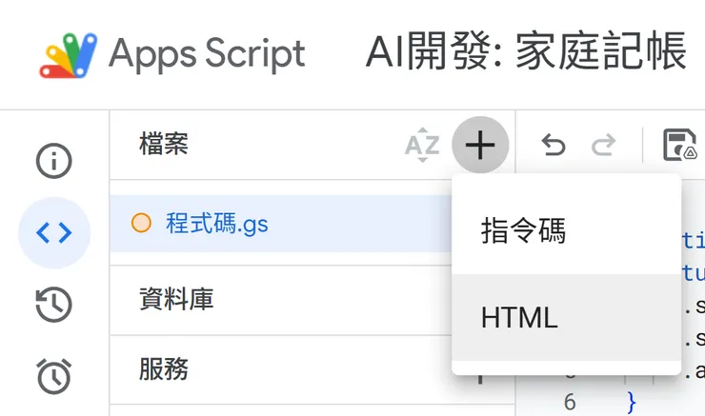Viewport: 705px width, 416px height.
Task: Click the Apps Script title text
Action: 207,55
